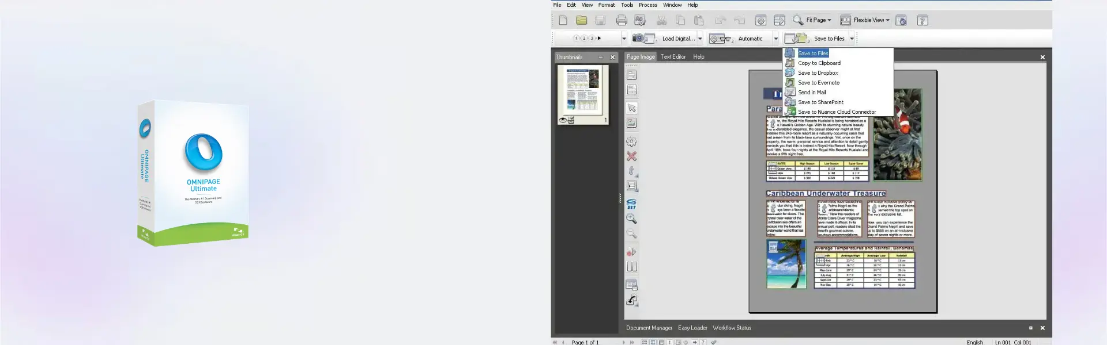Click the Load Digital camera icon
This screenshot has width=1107, height=345.
(644, 38)
